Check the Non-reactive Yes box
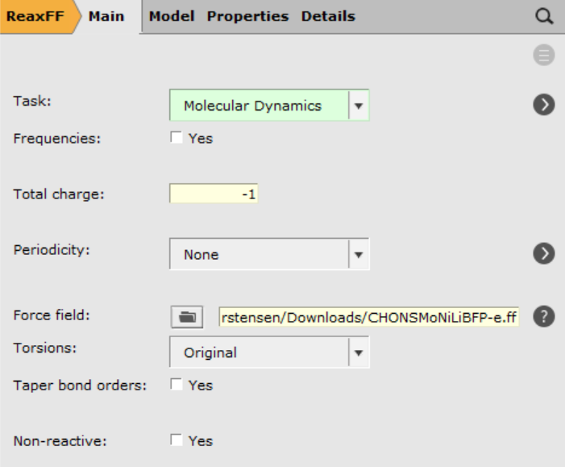This screenshot has width=565, height=467. pos(177,440)
